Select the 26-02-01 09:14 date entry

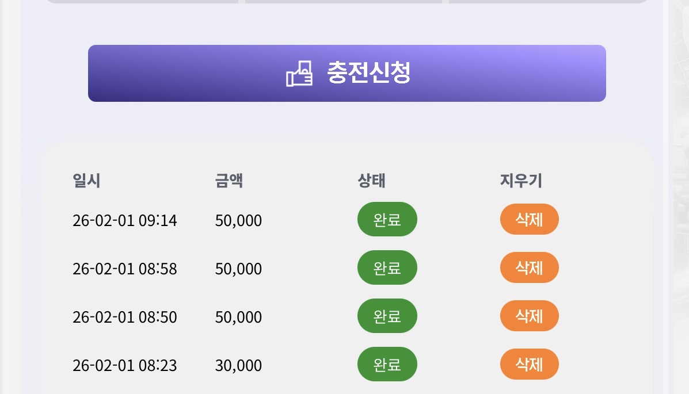point(124,220)
